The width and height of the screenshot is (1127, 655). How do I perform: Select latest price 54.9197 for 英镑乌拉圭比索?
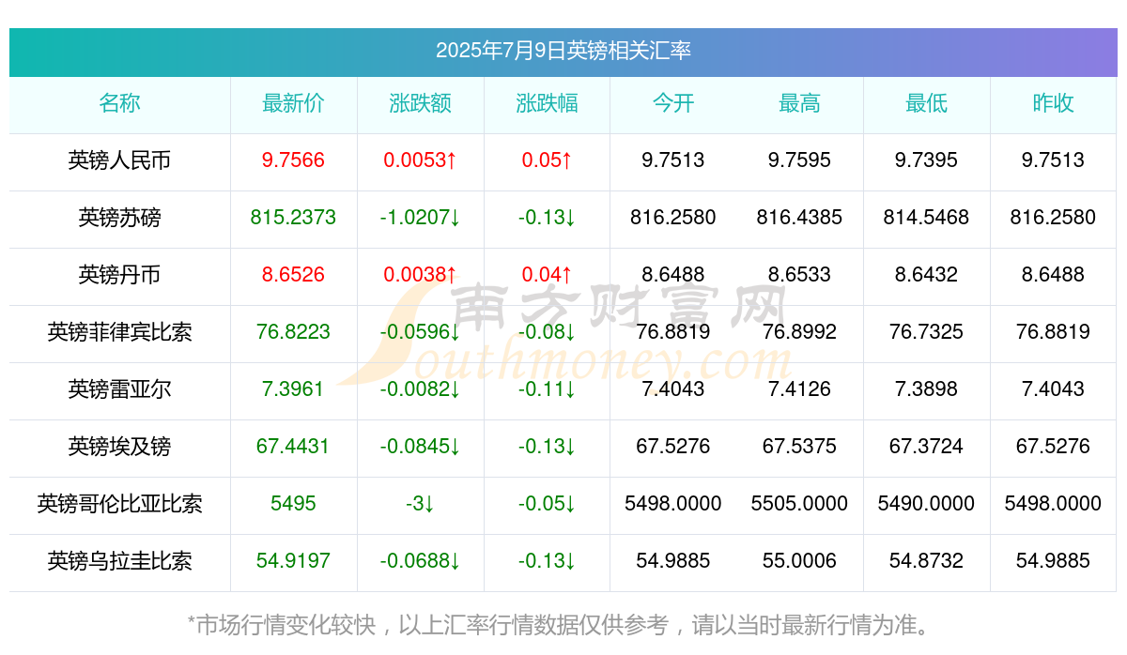293,561
